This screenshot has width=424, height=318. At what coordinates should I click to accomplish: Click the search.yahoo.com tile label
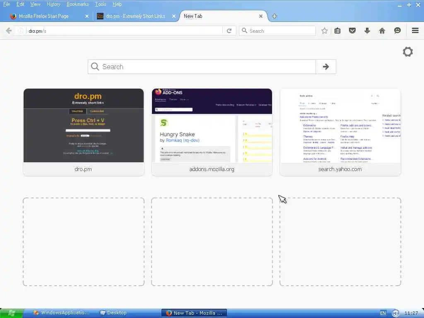point(340,169)
